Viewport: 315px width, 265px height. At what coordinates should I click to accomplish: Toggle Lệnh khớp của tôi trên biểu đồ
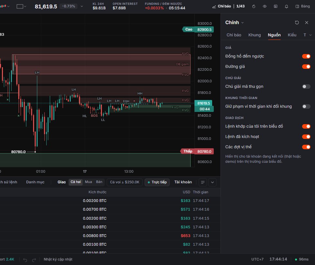pos(306,126)
